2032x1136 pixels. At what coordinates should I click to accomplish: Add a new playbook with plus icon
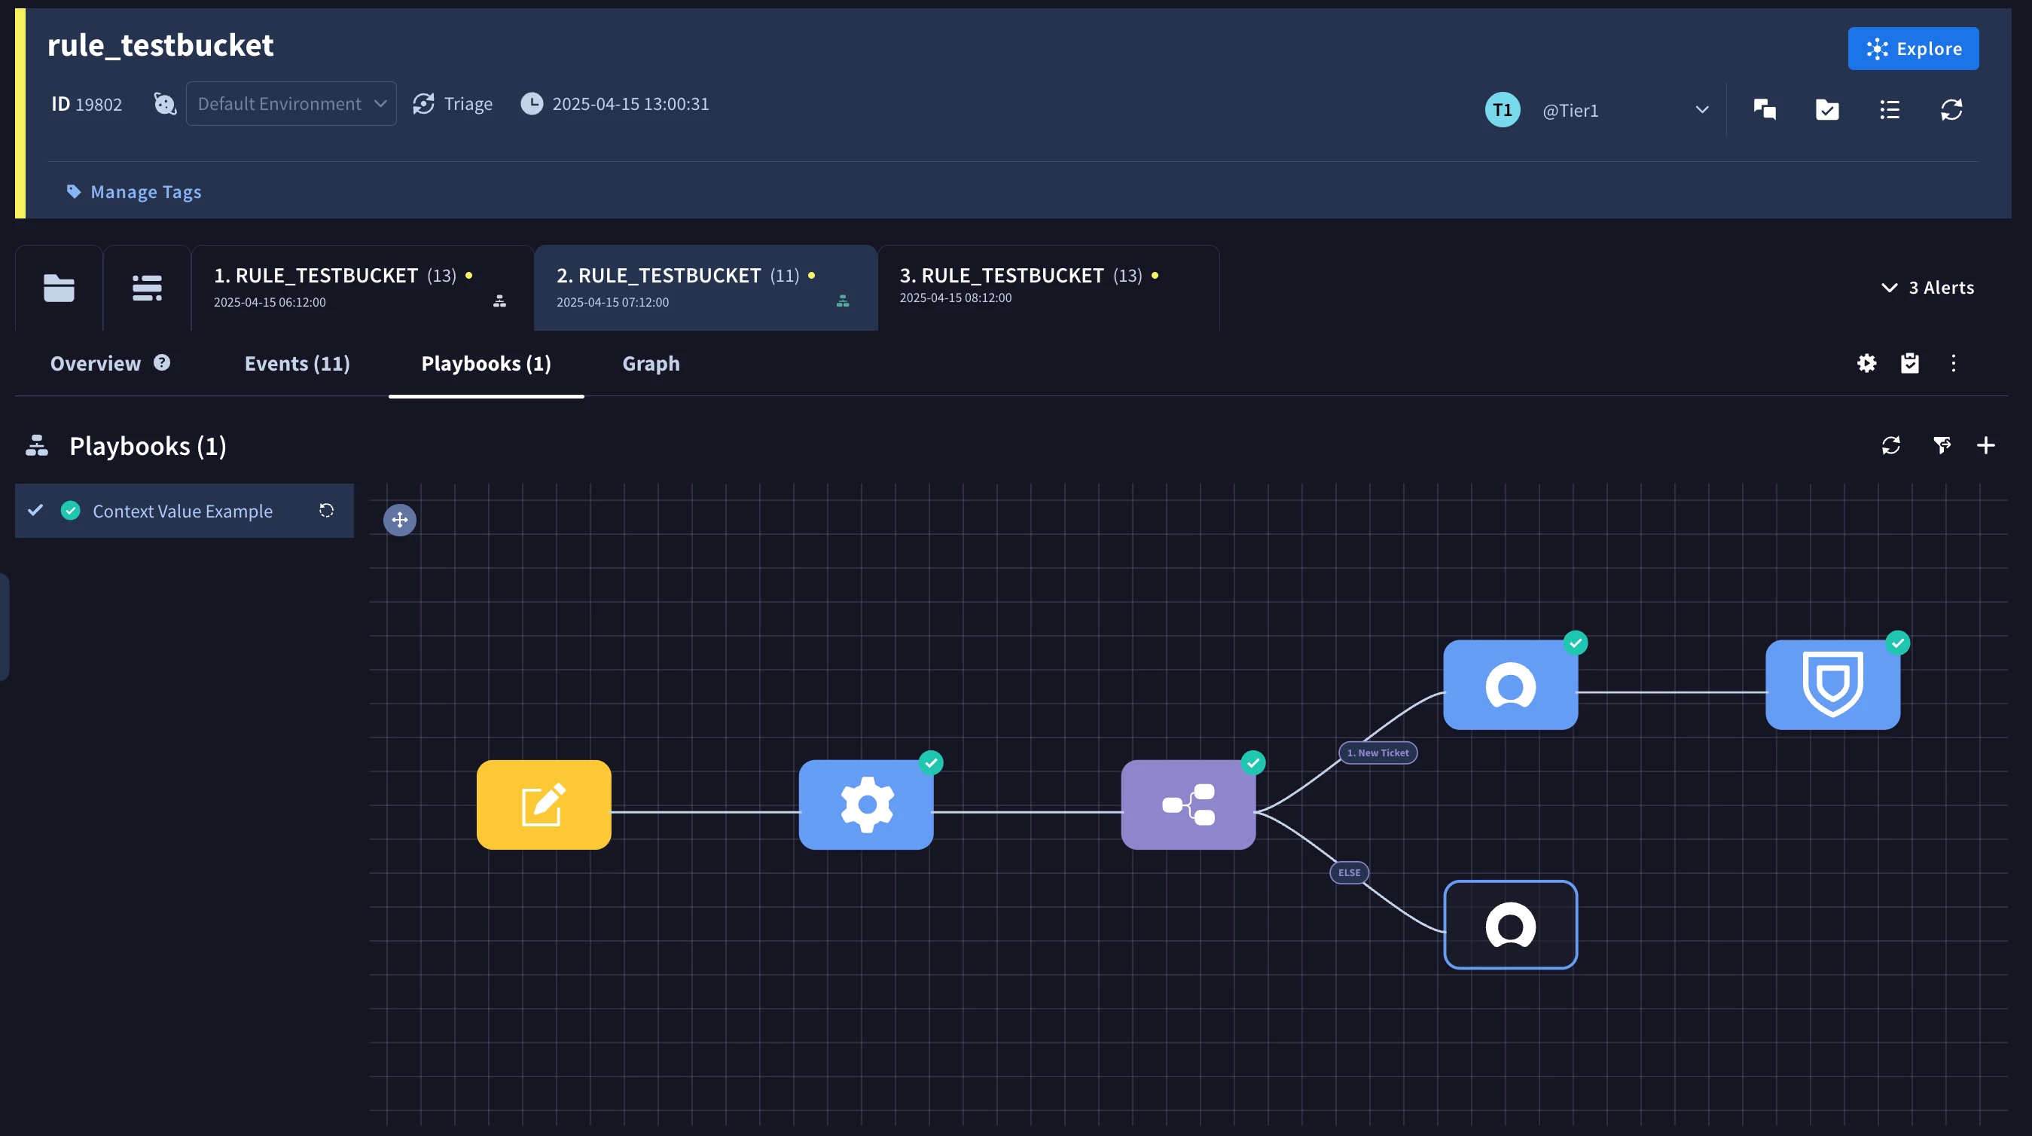click(1986, 446)
